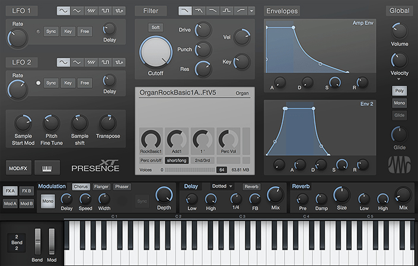Image resolution: width=418 pixels, height=266 pixels.
Task: Choose the third filter slope icon
Action: [x=213, y=11]
